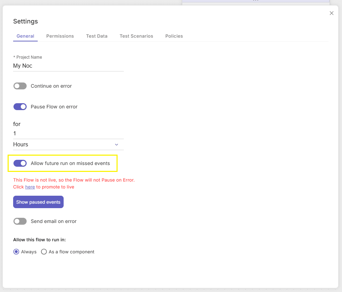This screenshot has height=292, width=342.
Task: Switch to the Permissions tab
Action: (60, 36)
